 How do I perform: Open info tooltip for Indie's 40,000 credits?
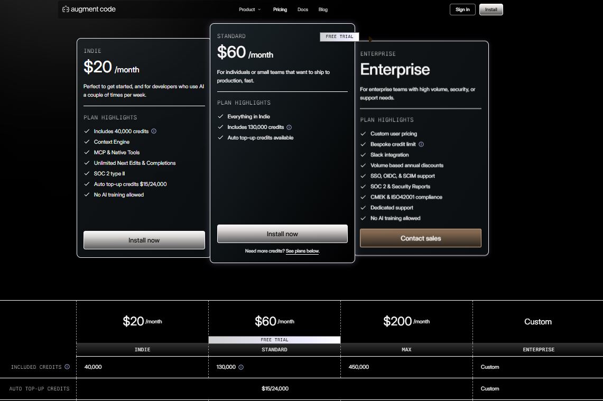153,131
